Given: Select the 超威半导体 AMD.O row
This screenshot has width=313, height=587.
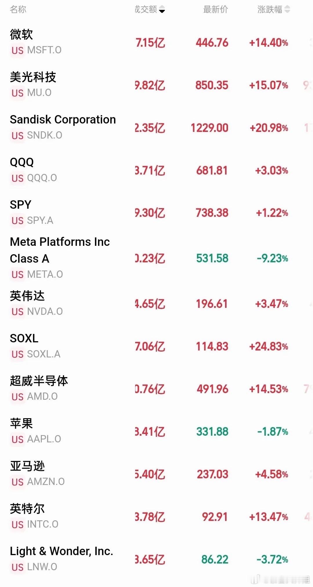Looking at the screenshot, I should click(157, 389).
